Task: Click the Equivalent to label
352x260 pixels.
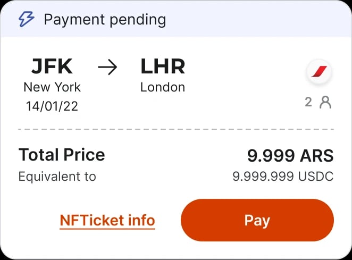Action: coord(57,177)
